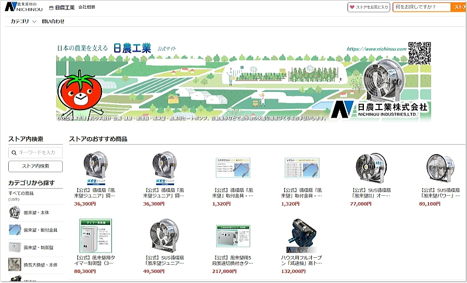Open ハウス用フルオープン 減速機 product title

(x=302, y=260)
